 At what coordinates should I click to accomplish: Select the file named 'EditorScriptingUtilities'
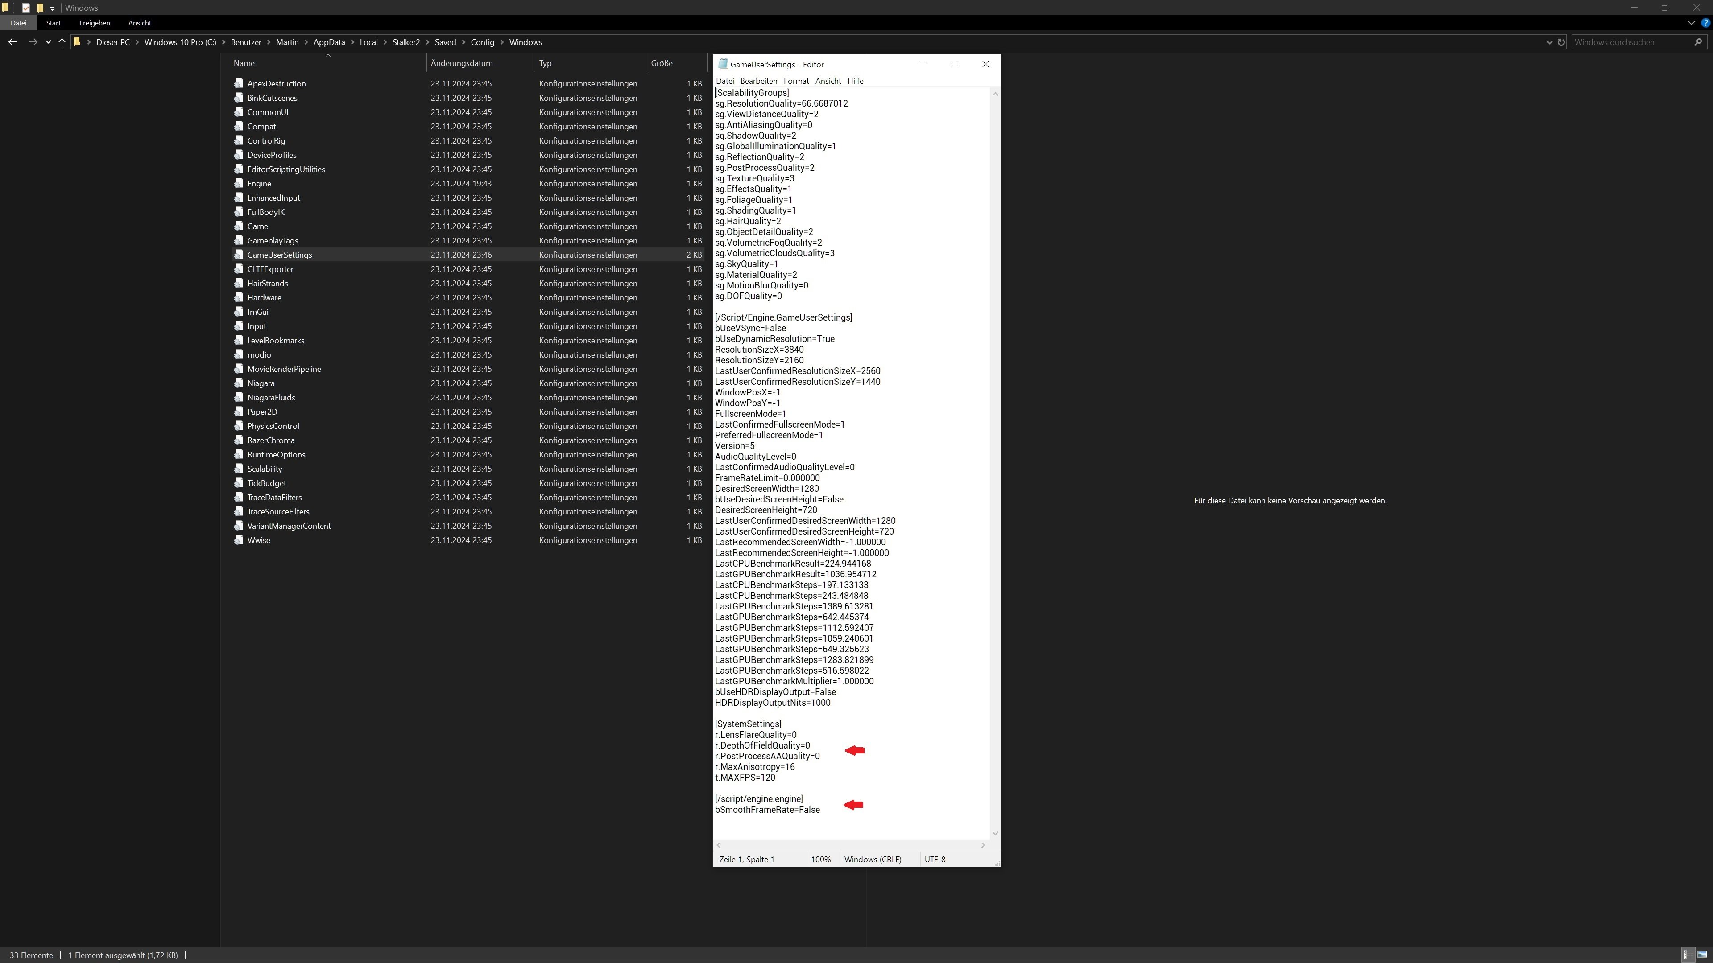[286, 169]
